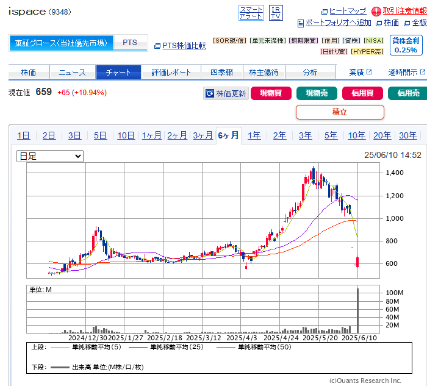Select the 東証グロース market toggle
Screen dimensions: 427x386
(x=61, y=43)
